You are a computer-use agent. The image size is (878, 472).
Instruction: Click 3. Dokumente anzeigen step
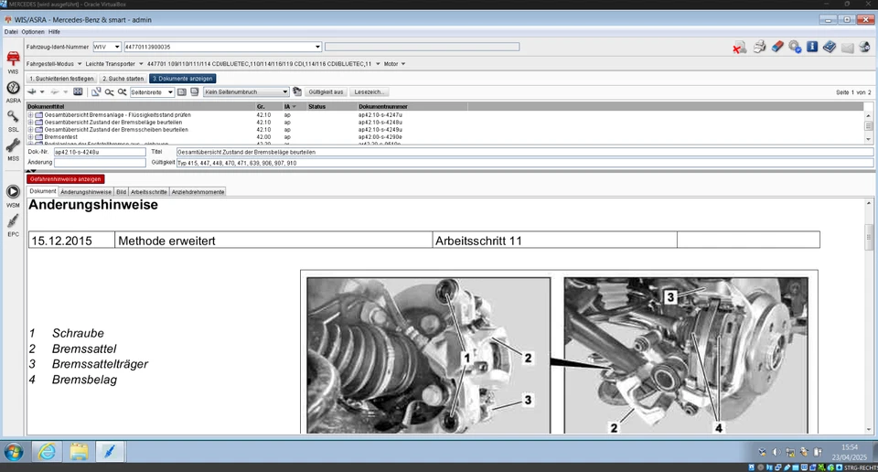[183, 79]
